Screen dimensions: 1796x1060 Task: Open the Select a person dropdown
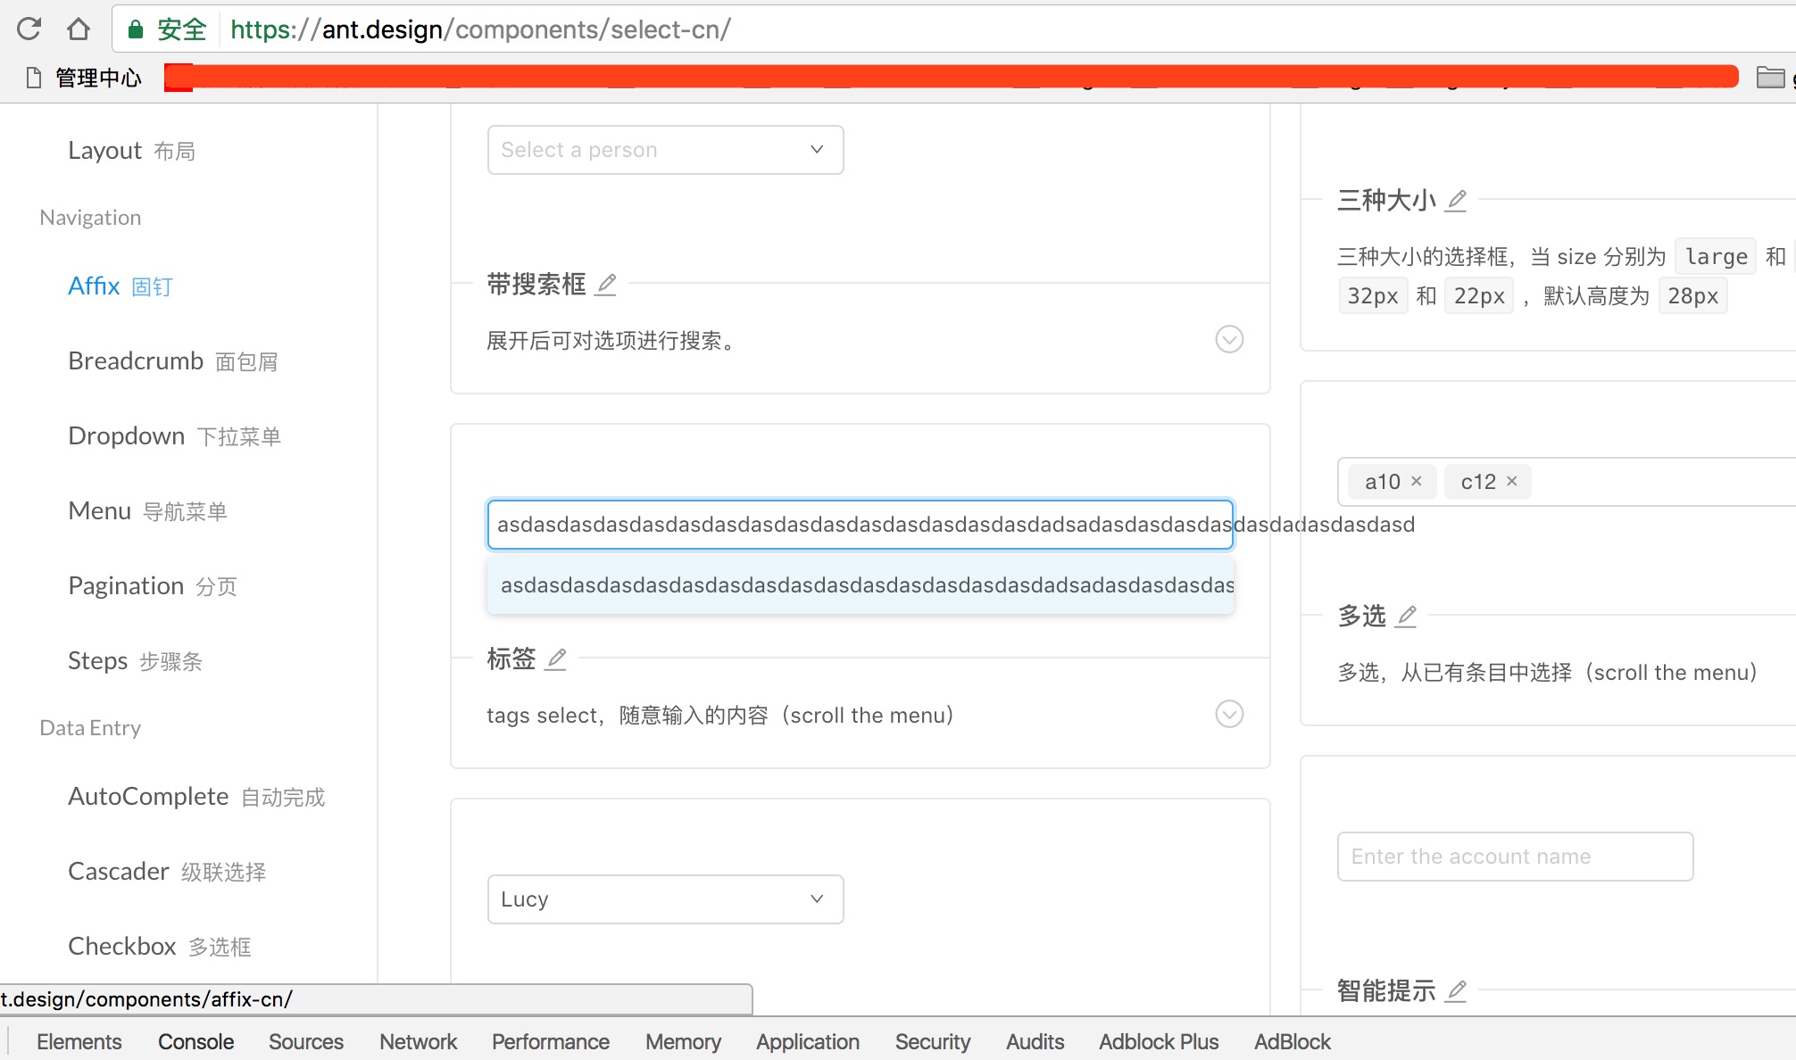click(x=665, y=150)
